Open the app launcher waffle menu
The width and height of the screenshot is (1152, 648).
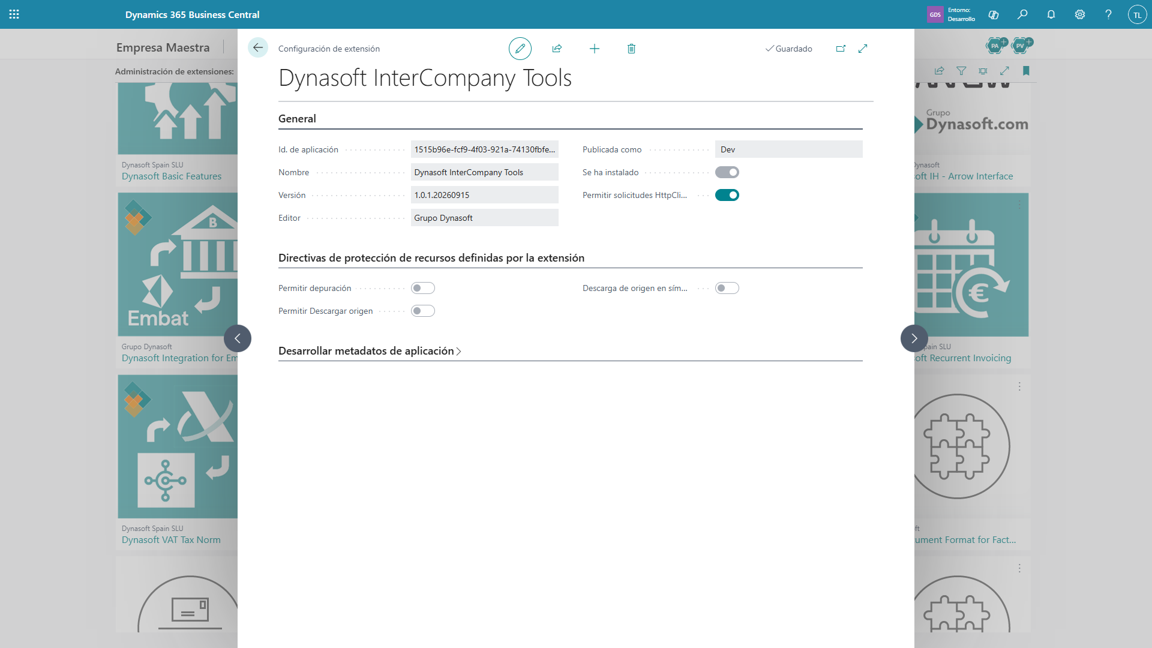[14, 14]
